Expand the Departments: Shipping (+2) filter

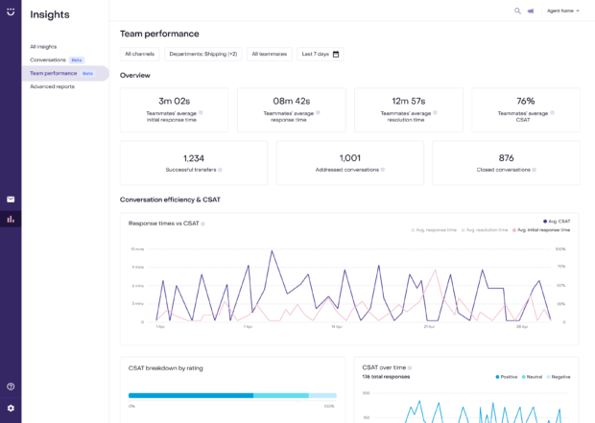click(x=202, y=54)
